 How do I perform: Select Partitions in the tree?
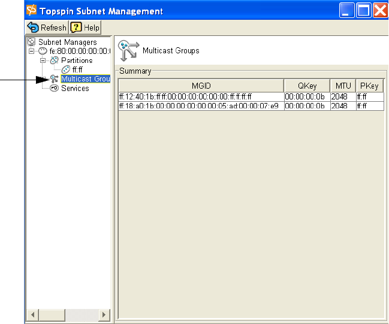click(77, 60)
